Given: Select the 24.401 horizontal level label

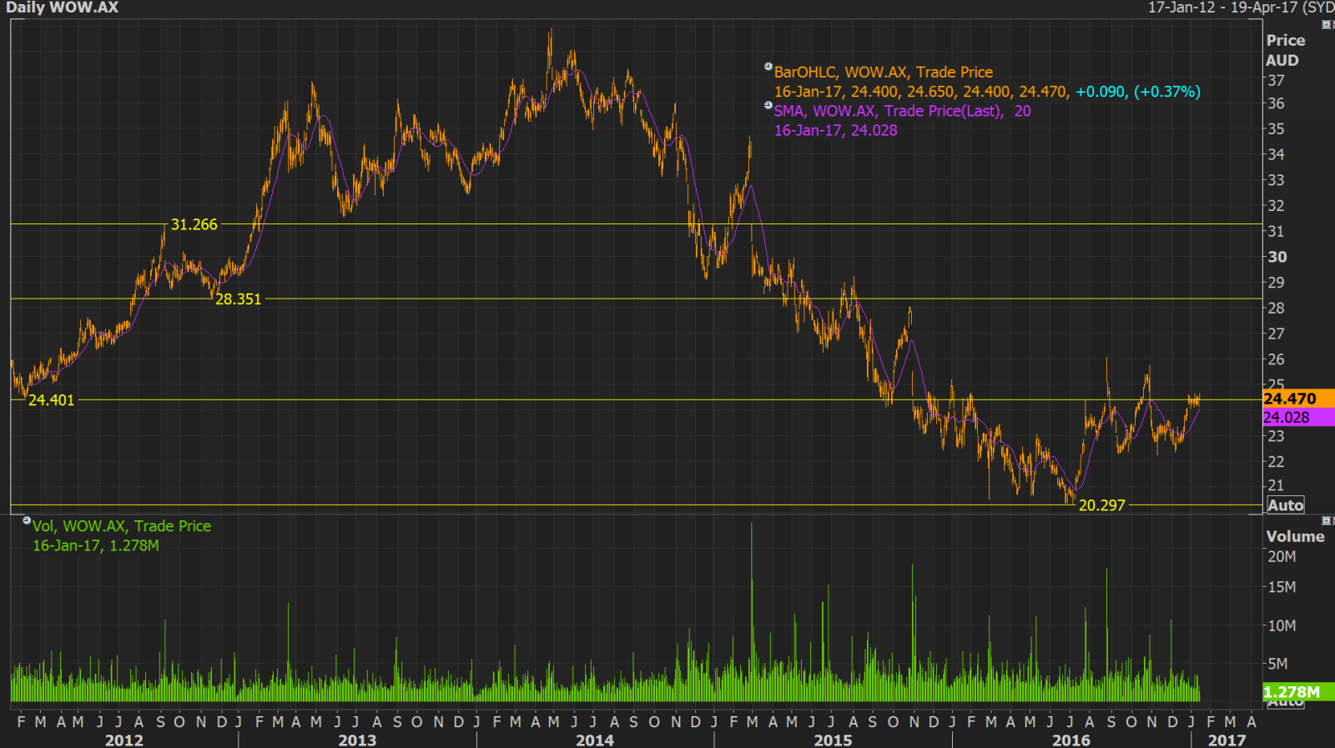Looking at the screenshot, I should (51, 400).
